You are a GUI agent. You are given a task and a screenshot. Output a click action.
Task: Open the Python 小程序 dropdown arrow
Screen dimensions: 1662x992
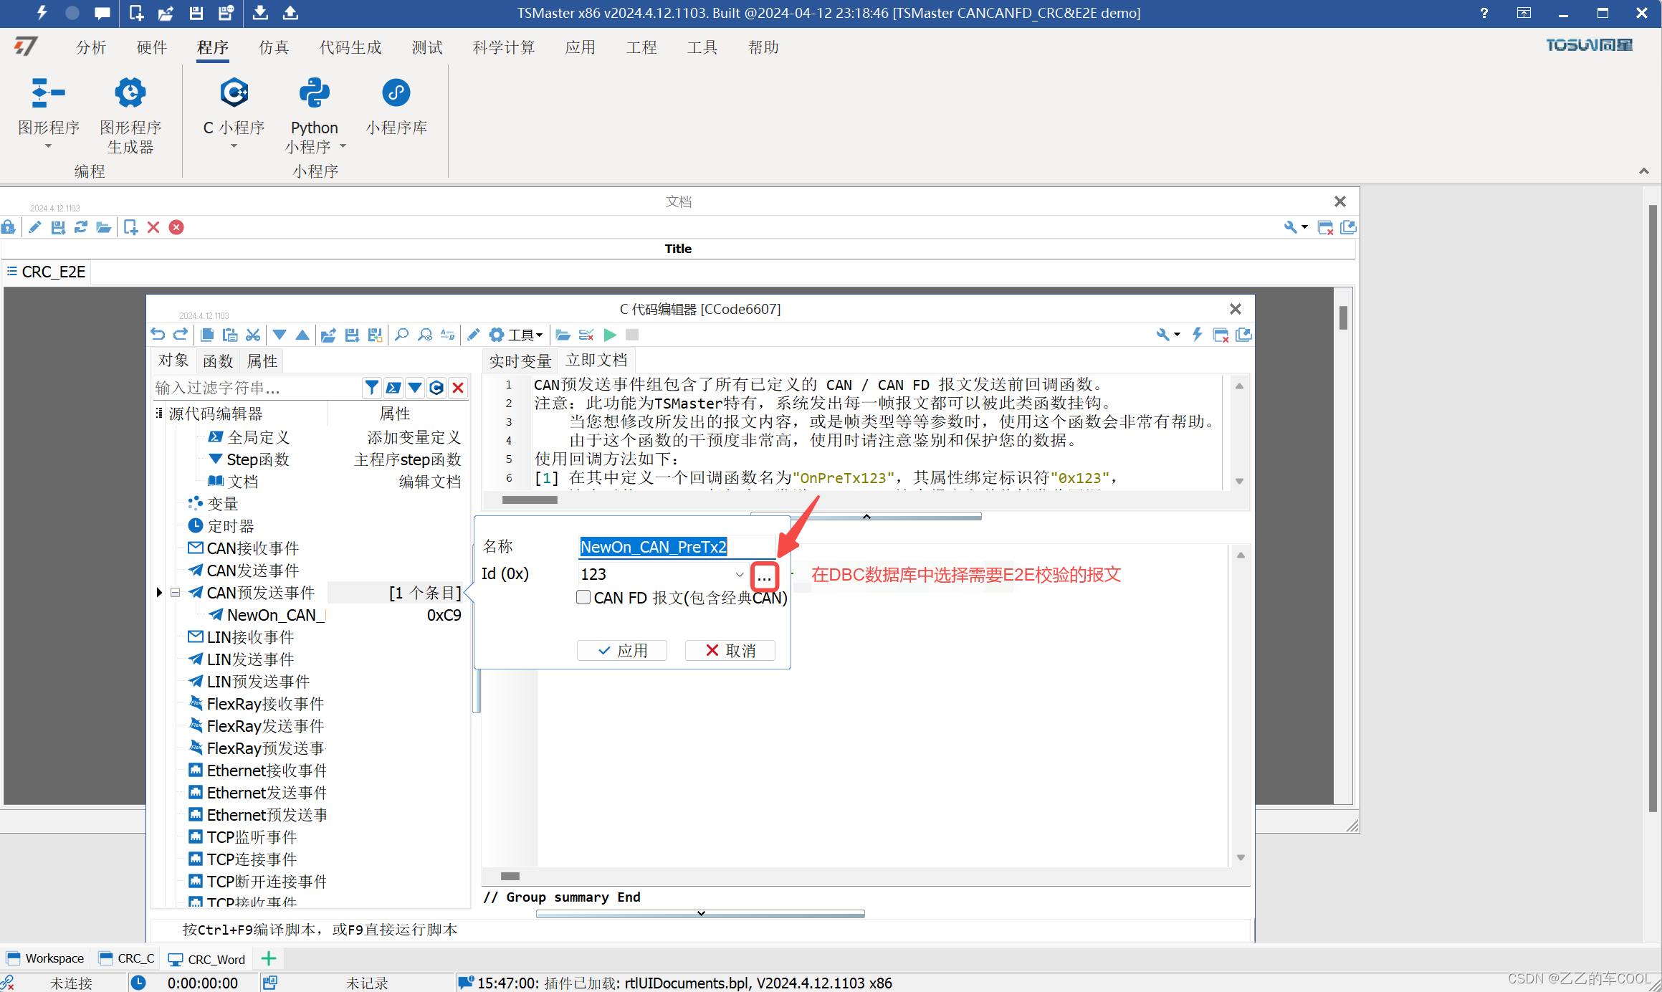click(x=343, y=146)
